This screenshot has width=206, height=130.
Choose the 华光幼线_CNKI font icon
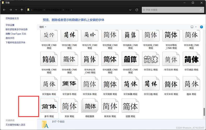[151, 35]
